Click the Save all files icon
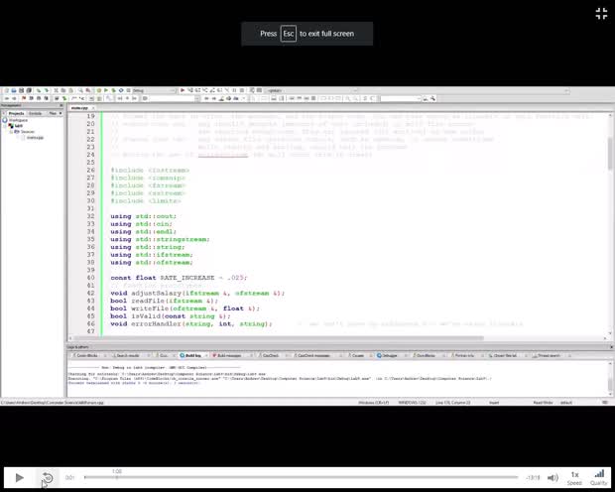Viewport: 615px width, 492px height. (29, 90)
